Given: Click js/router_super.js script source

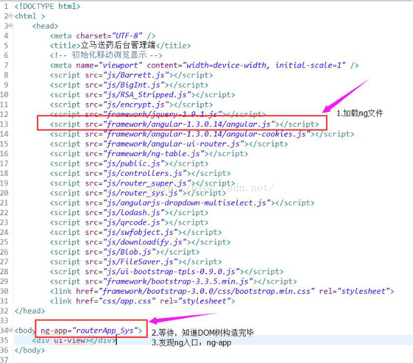Looking at the screenshot, I should (147, 183).
